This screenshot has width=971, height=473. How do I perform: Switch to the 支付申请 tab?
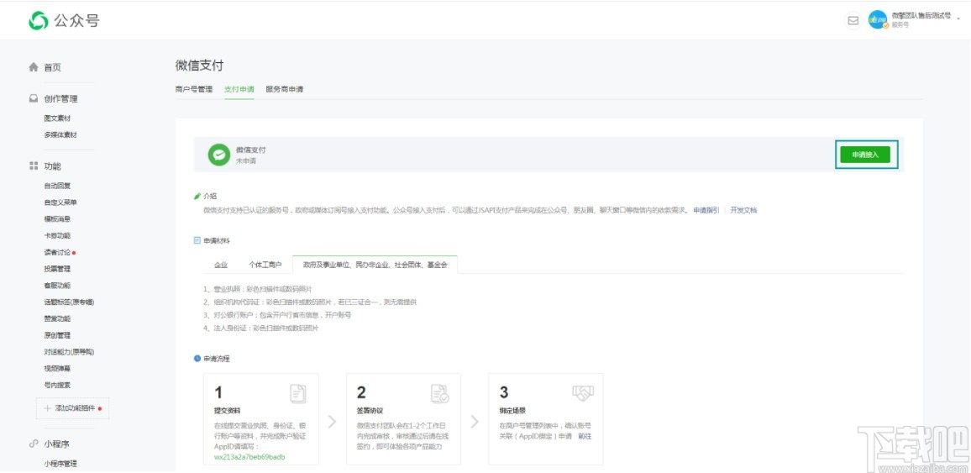[239, 89]
